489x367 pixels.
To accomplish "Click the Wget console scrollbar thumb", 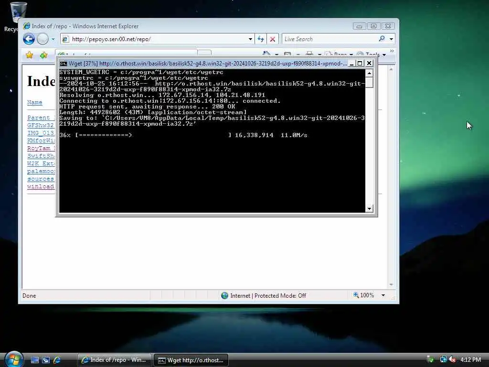I will 369,83.
